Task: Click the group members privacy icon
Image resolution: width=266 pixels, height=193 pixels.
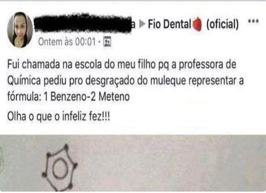Action: [x=107, y=41]
